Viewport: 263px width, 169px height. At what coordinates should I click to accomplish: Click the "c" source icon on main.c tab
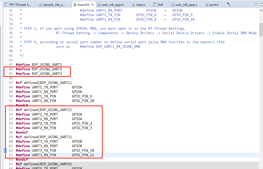[x=133, y=4]
